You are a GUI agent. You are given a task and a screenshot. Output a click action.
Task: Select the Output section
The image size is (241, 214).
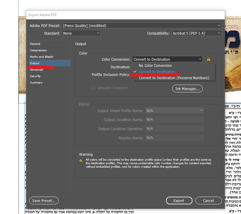click(50, 63)
